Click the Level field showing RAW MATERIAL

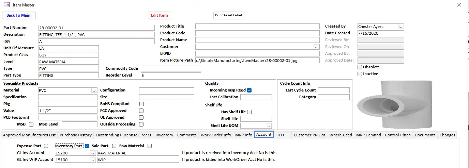68,62
